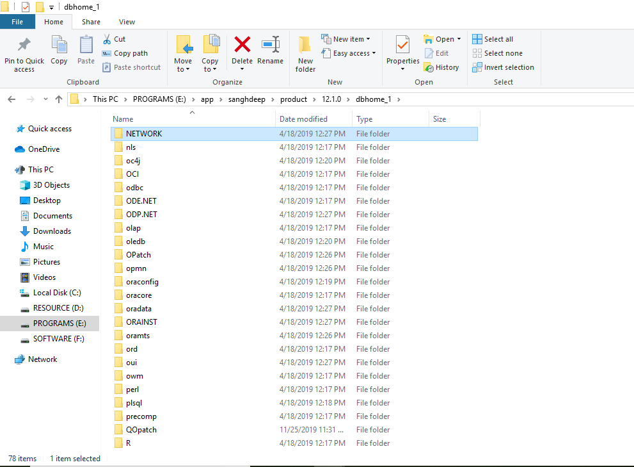Switch to the View ribbon tab

pyautogui.click(x=127, y=21)
